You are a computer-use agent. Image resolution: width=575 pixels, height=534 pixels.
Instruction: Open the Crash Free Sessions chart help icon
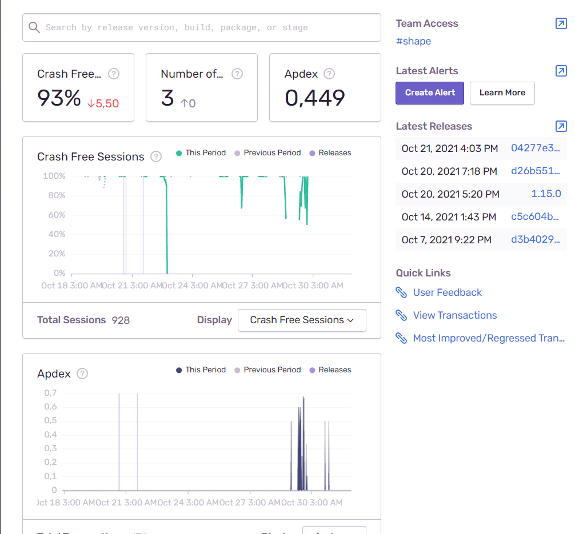point(155,156)
